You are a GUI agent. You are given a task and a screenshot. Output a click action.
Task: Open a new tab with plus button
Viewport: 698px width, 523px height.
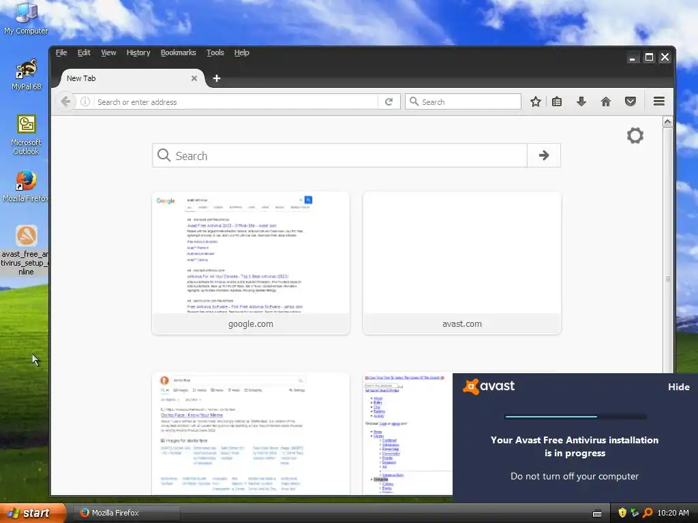[x=217, y=78]
